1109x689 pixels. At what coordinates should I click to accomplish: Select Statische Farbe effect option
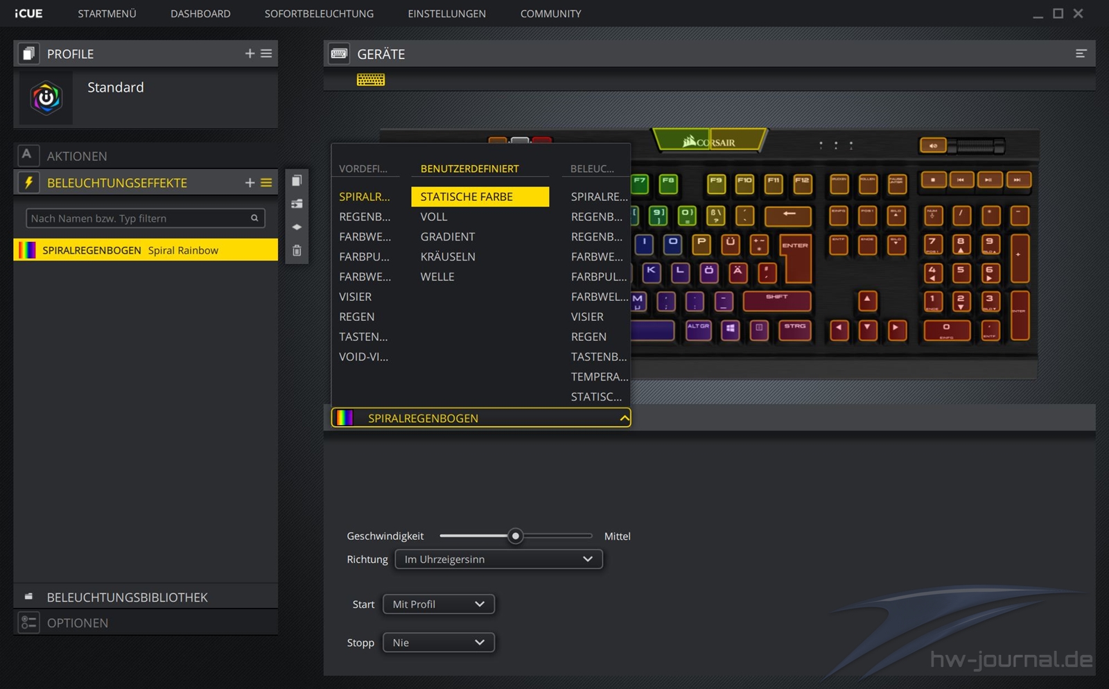pyautogui.click(x=480, y=197)
